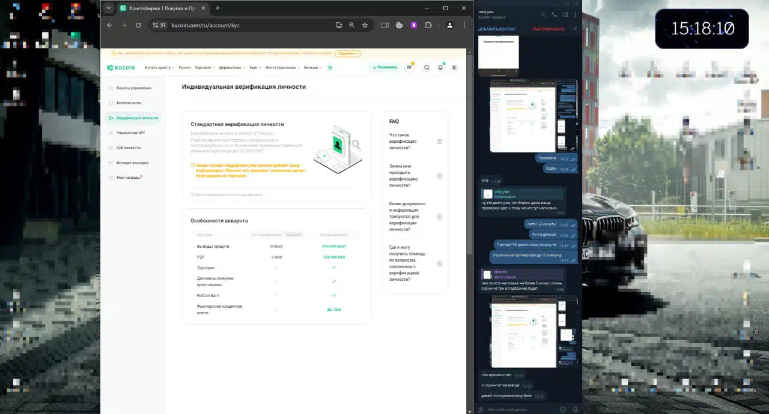Expand the Купить крипту menu
769x414 pixels.
pos(159,68)
